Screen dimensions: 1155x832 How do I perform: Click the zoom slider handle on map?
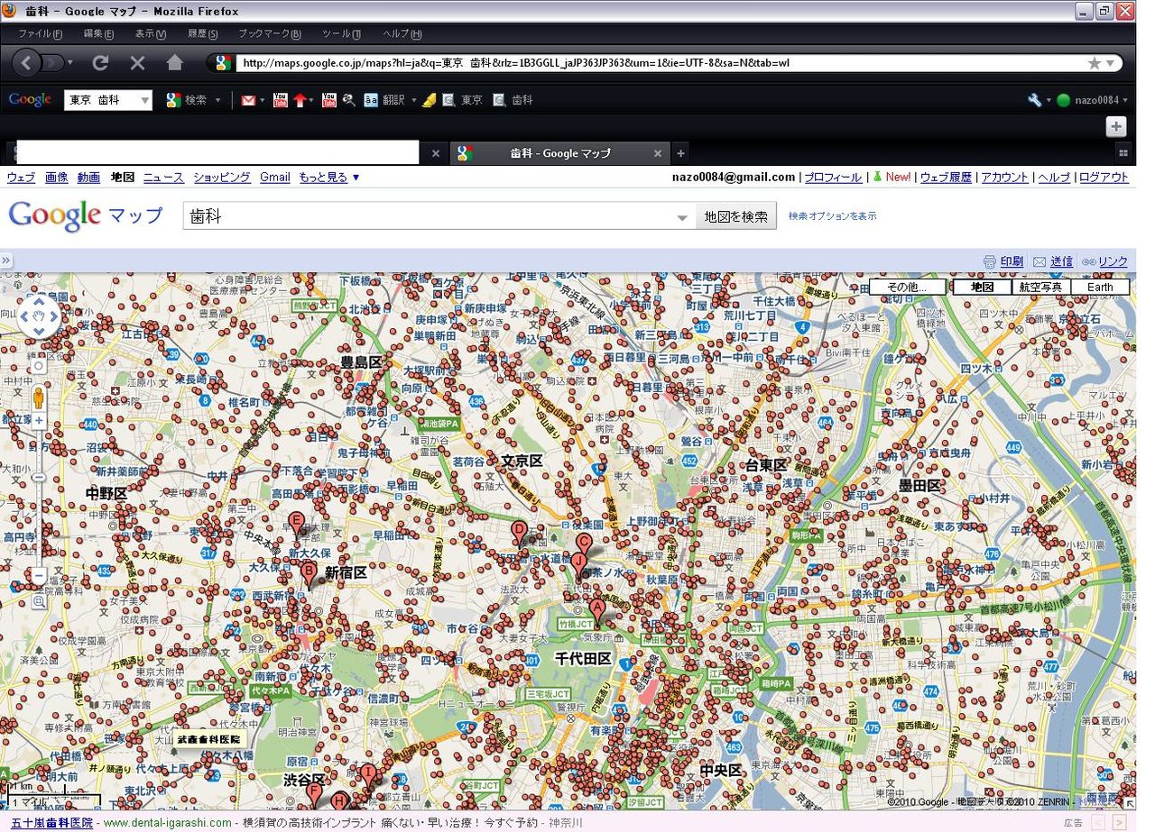[x=39, y=477]
